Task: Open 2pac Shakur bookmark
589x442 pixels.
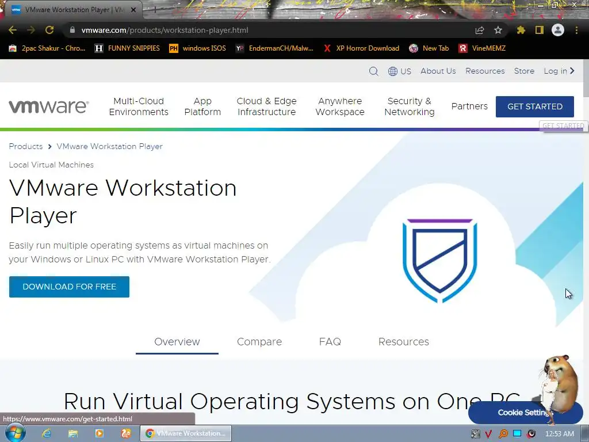Action: (x=47, y=48)
